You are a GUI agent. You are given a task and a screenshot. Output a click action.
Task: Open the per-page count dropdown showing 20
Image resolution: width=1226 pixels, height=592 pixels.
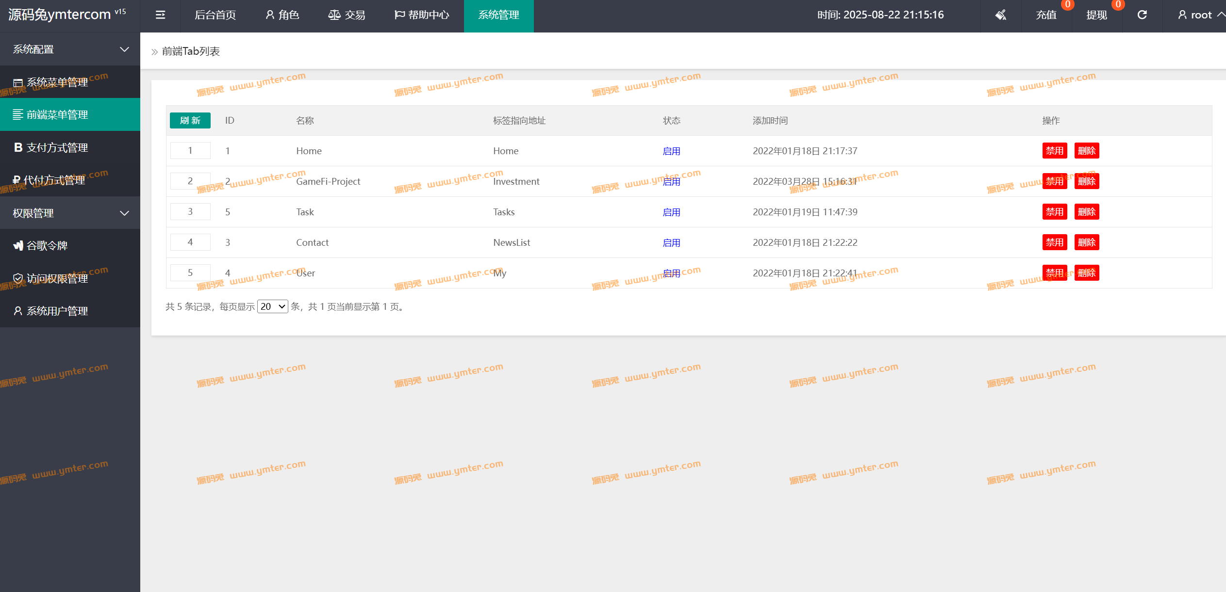272,306
